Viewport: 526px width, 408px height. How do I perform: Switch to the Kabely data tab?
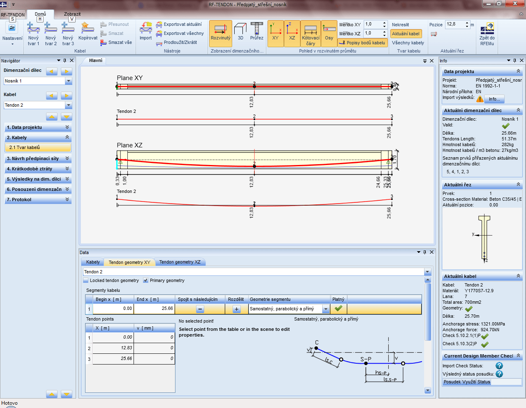click(x=93, y=262)
